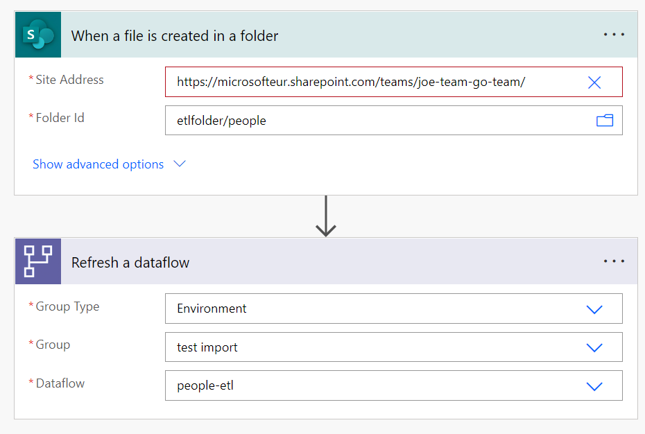Select the test import Group value

click(207, 347)
